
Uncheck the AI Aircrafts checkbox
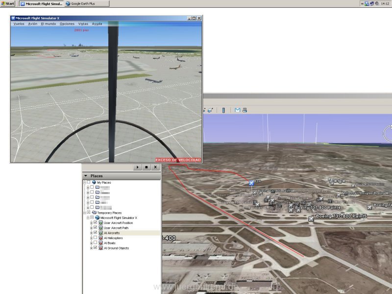pos(95,232)
